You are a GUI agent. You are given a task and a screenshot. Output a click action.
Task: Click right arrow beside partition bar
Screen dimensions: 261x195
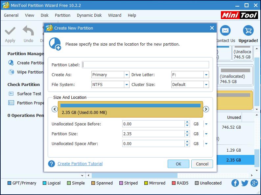[206, 109]
